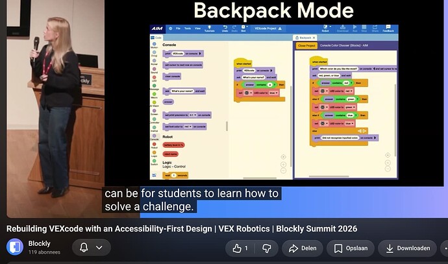Share the video via Delen

(x=303, y=248)
